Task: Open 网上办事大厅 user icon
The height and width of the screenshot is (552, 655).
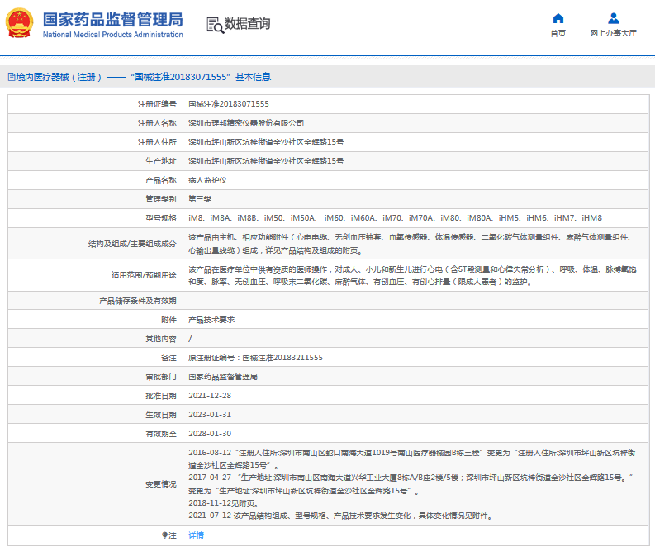Action: pos(613,18)
